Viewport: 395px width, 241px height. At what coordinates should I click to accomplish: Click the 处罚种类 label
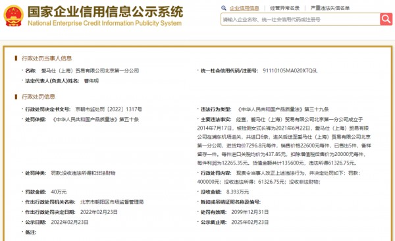[36, 173]
